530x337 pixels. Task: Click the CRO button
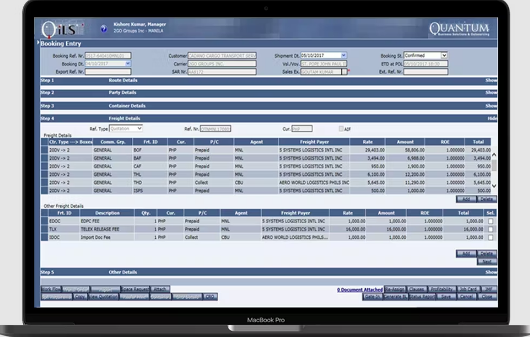(x=210, y=297)
